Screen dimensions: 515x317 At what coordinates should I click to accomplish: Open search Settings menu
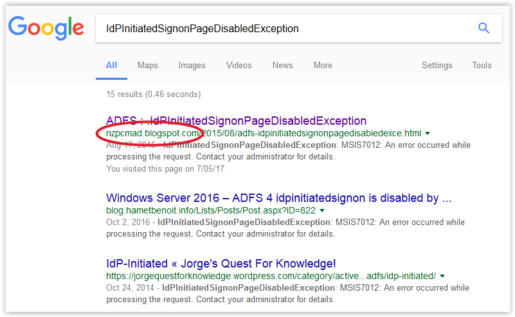(437, 66)
